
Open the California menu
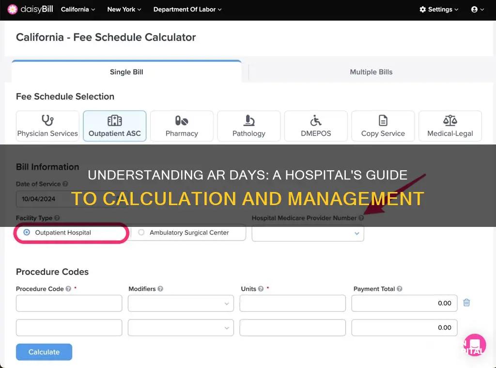pos(78,10)
